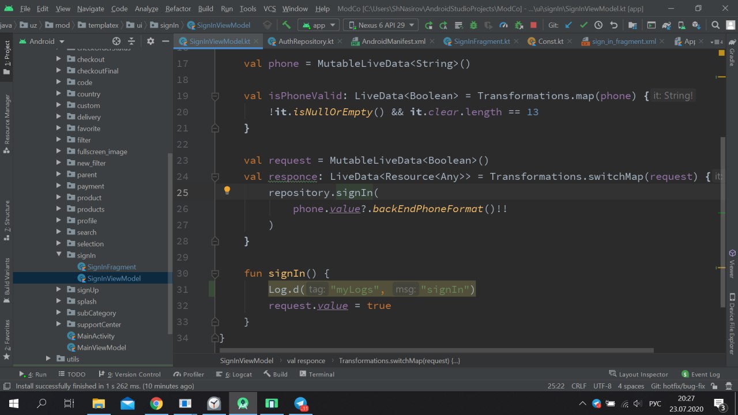Click the intention lightbulb on line 25

point(227,191)
